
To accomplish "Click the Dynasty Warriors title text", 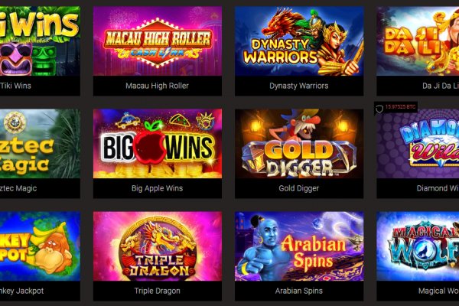I will pos(299,86).
